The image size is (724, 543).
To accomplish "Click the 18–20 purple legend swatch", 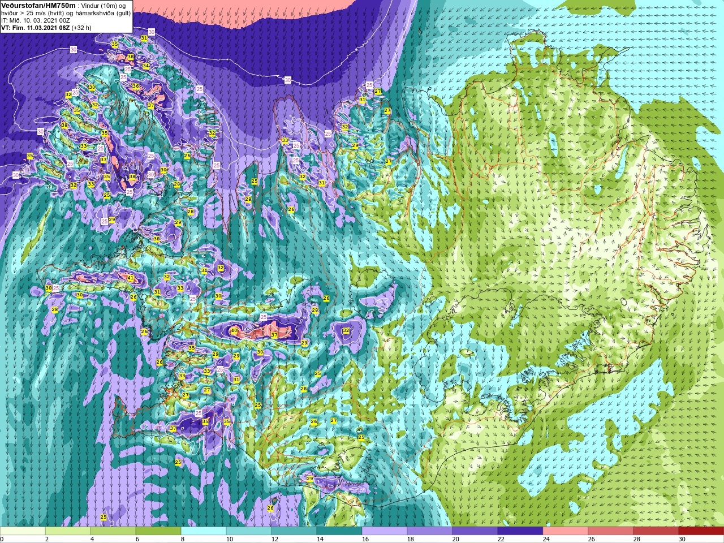I will click(x=430, y=531).
